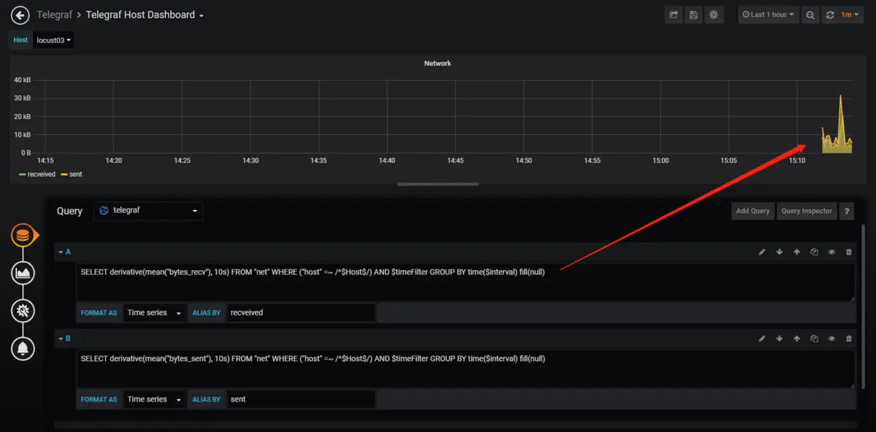
Task: Delete query A with the trash icon
Action: [849, 252]
